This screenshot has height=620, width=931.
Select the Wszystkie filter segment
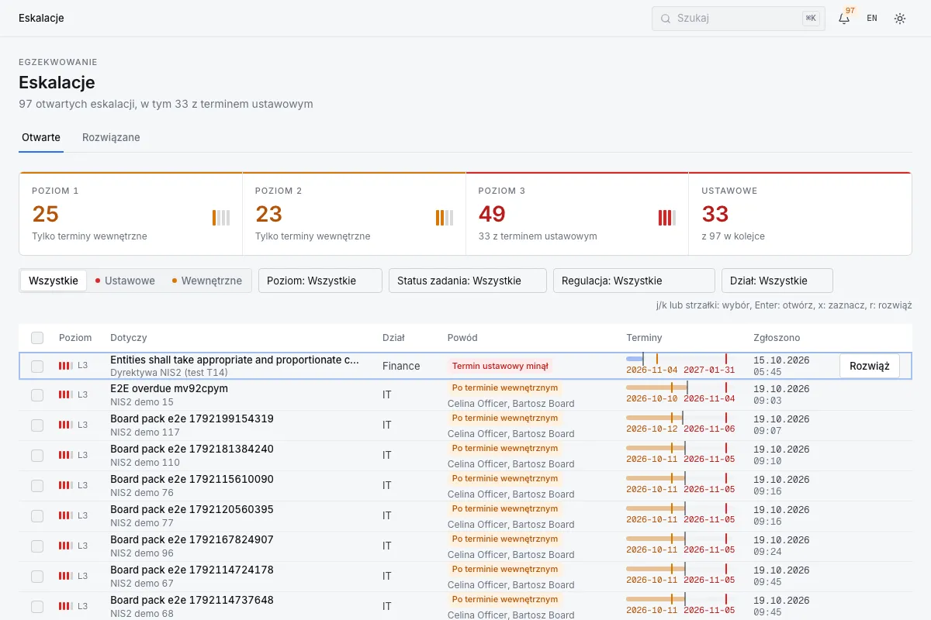54,281
